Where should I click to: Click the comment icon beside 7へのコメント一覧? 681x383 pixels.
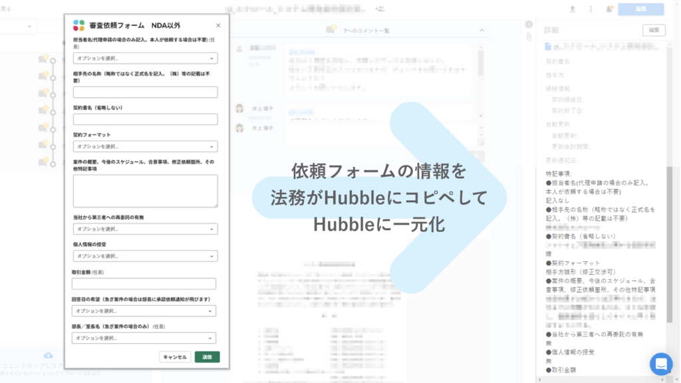coord(331,29)
